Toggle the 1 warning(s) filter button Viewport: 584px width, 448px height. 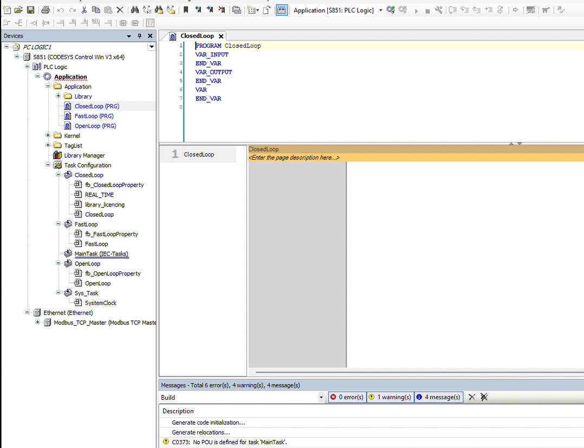(390, 397)
